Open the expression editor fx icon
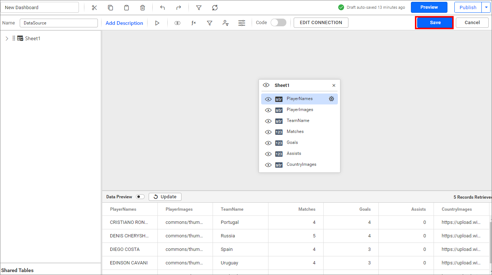Screen dimensions: 492x275 point(194,23)
